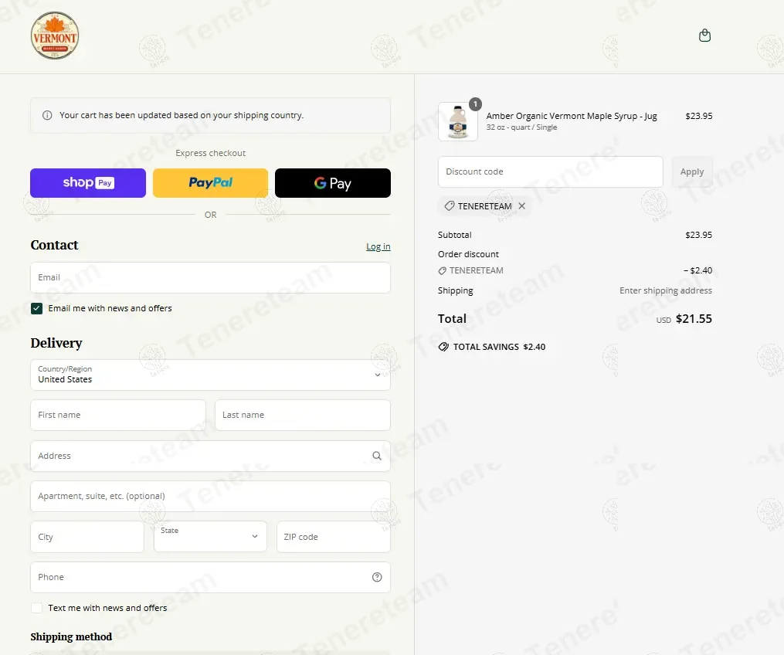Uncheck Email me with news and offers
Screen dimensions: 784x655
[x=36, y=308]
